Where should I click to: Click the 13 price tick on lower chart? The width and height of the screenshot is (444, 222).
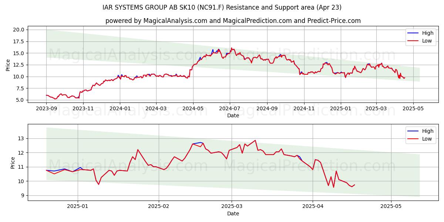pyautogui.click(x=21, y=138)
